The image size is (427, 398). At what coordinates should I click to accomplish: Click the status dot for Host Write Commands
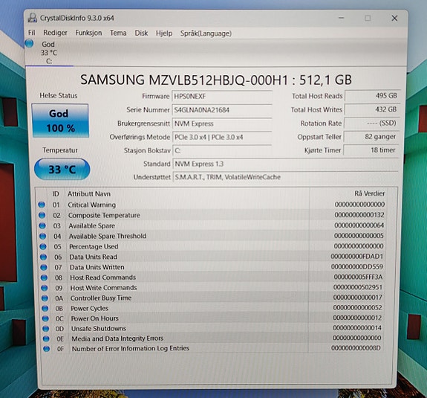pyautogui.click(x=44, y=288)
